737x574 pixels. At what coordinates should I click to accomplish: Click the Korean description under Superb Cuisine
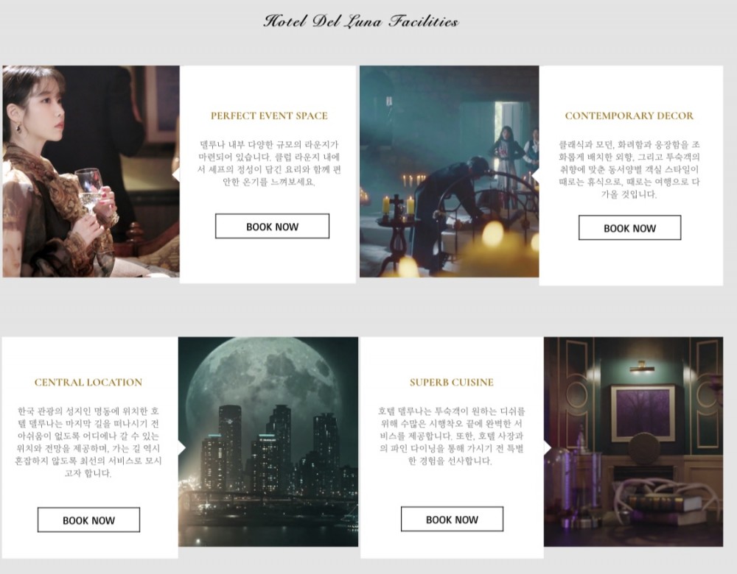point(451,436)
